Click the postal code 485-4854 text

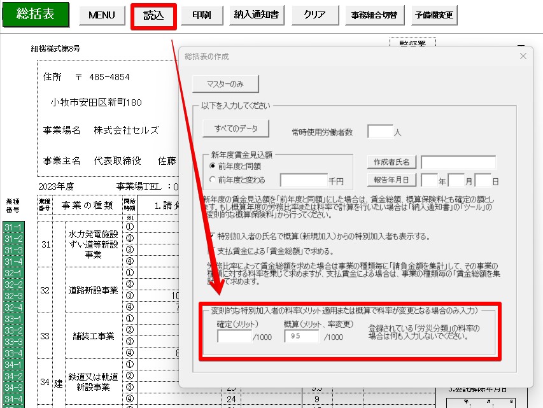tap(109, 77)
